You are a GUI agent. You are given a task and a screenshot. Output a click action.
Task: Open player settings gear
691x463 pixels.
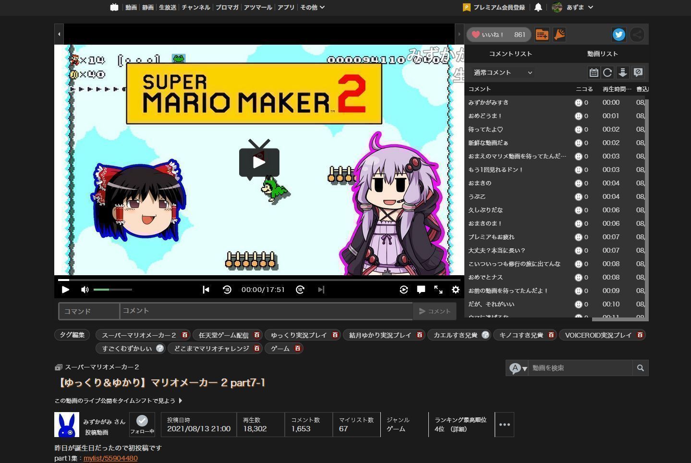[x=456, y=290]
